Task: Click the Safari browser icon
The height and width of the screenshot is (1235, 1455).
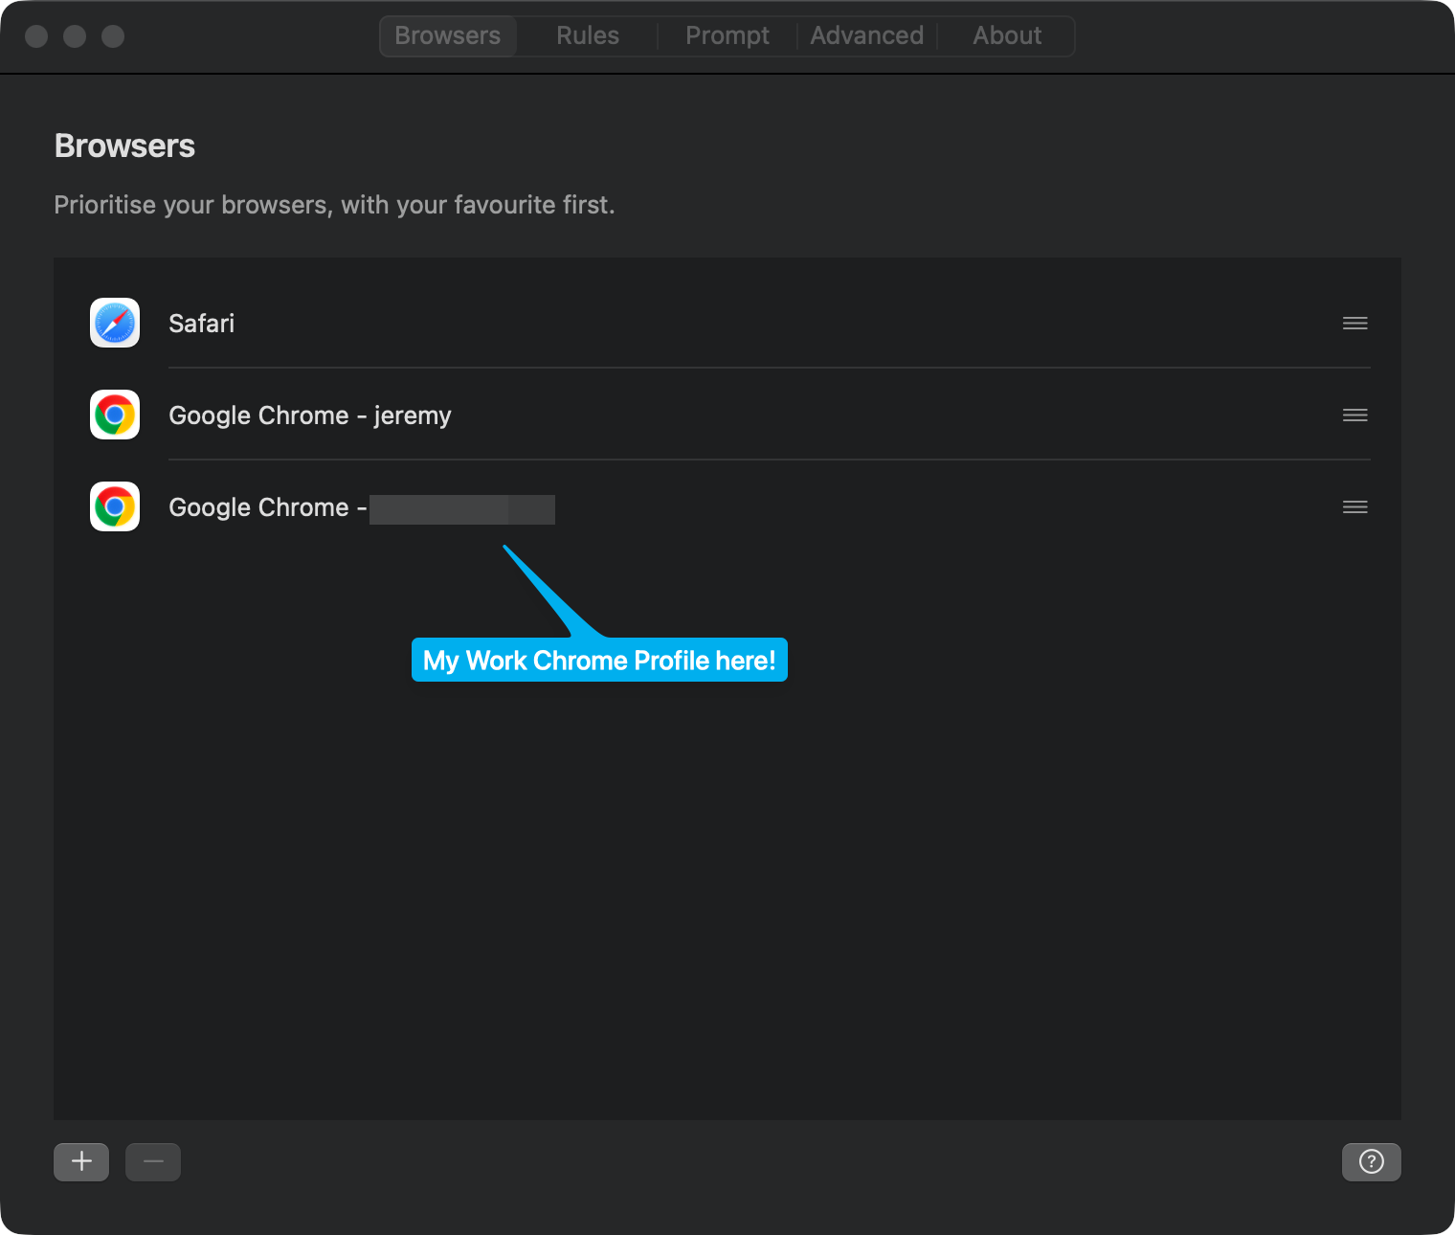Action: pos(114,323)
